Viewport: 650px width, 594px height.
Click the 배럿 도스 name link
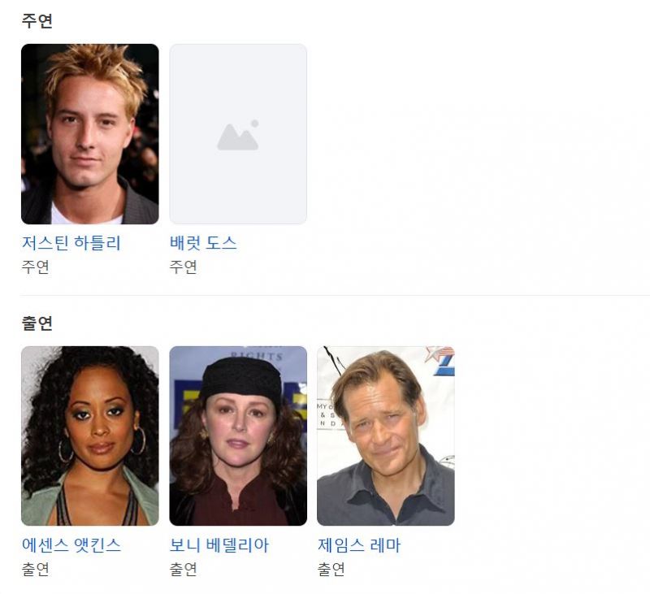(203, 243)
